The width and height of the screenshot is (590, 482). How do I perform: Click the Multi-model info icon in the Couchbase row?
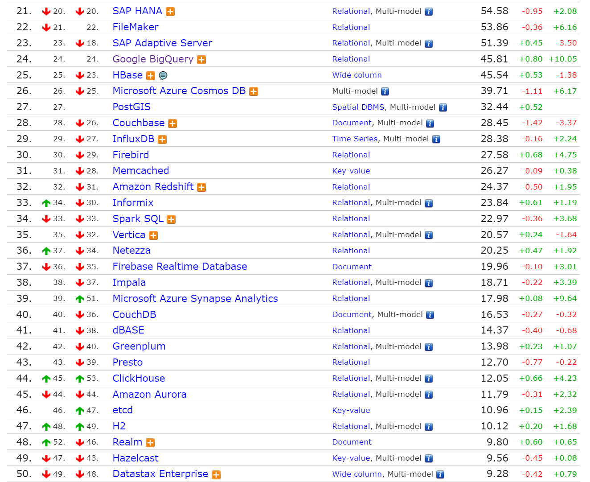pyautogui.click(x=430, y=124)
